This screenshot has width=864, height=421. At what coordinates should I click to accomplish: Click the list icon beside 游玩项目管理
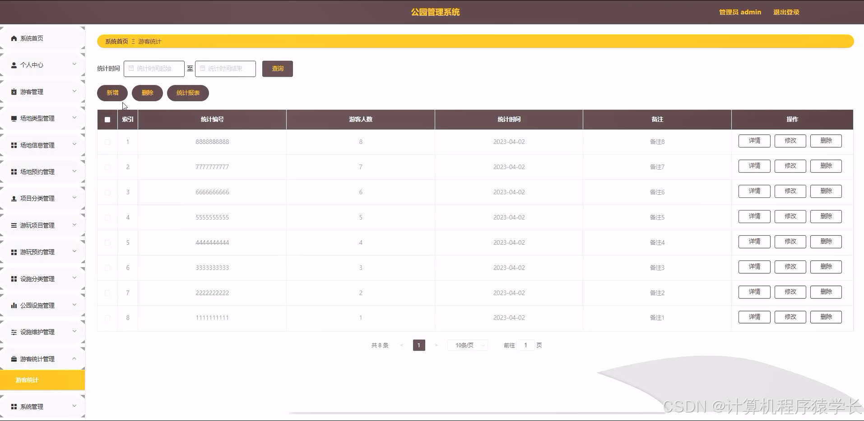point(14,225)
